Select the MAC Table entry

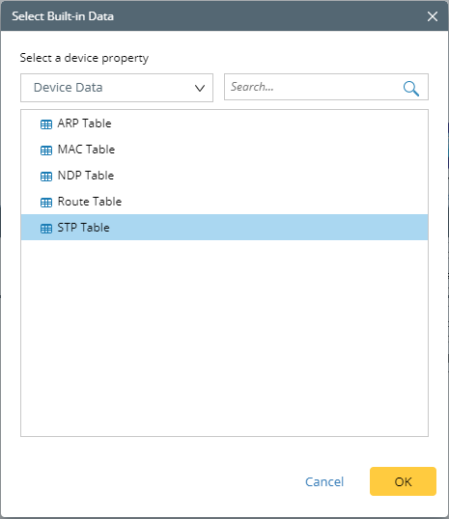coord(224,150)
